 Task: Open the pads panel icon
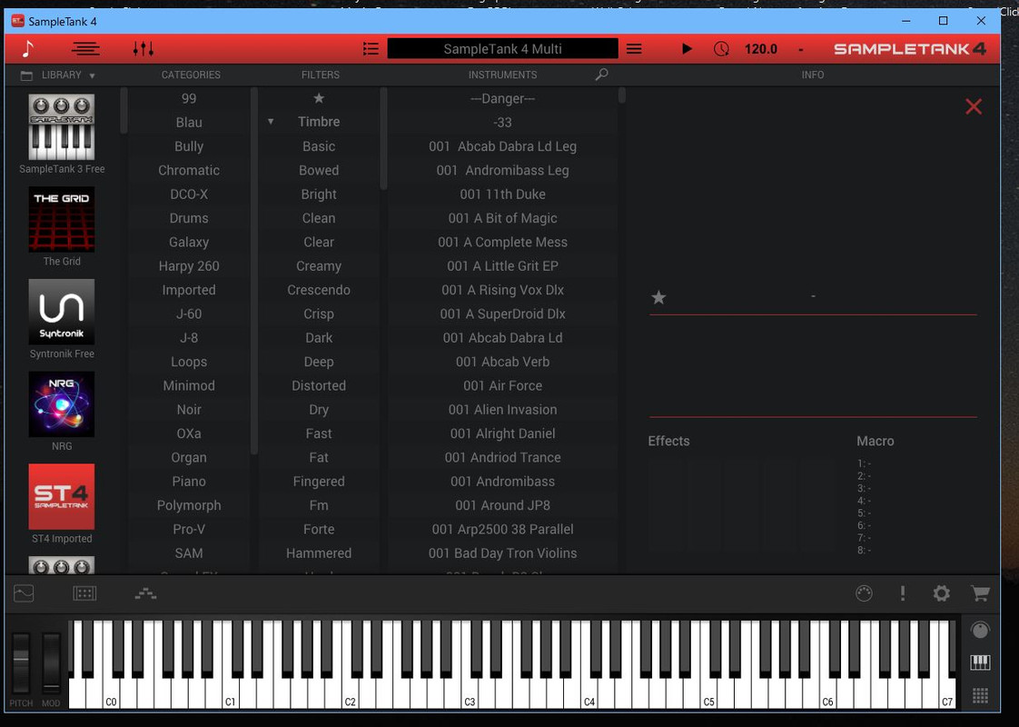84,593
